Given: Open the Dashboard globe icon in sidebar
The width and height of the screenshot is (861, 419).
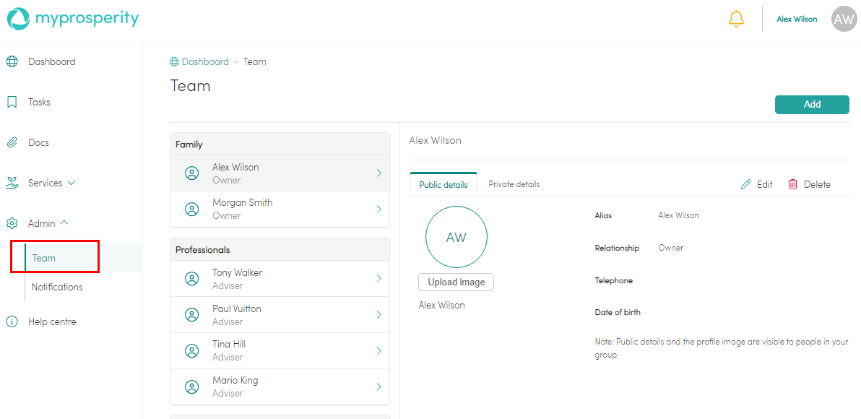Looking at the screenshot, I should [x=12, y=62].
